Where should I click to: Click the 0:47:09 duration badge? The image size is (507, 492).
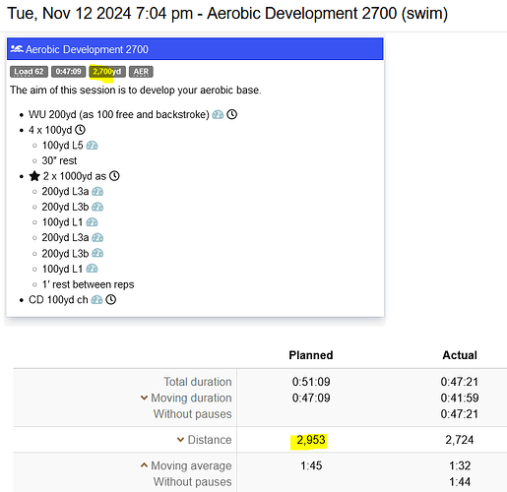(68, 72)
